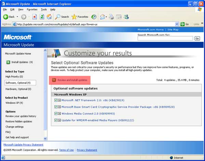Click the orange Review and install arrow icon
Image resolution: width=205 pixels, height=161 pixels.
54,80
